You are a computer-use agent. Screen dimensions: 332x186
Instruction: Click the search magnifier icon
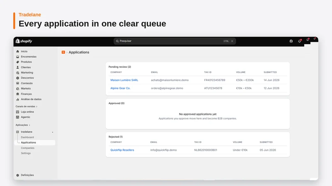coord(117,41)
